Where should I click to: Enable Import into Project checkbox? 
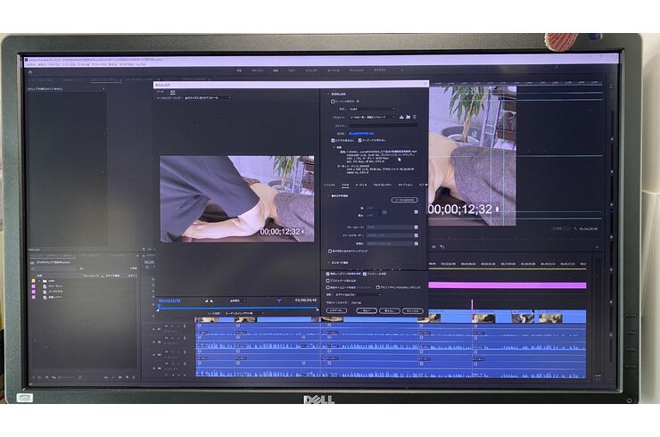coord(328,281)
